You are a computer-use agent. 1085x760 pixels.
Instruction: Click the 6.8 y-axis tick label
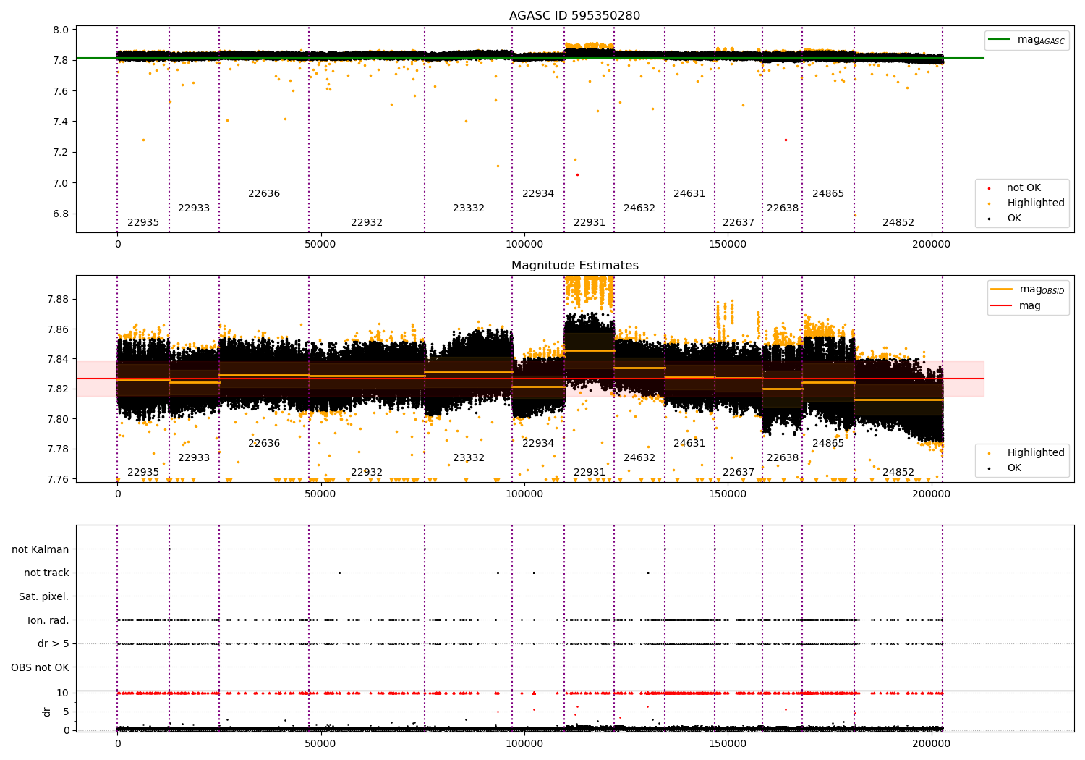coord(61,214)
